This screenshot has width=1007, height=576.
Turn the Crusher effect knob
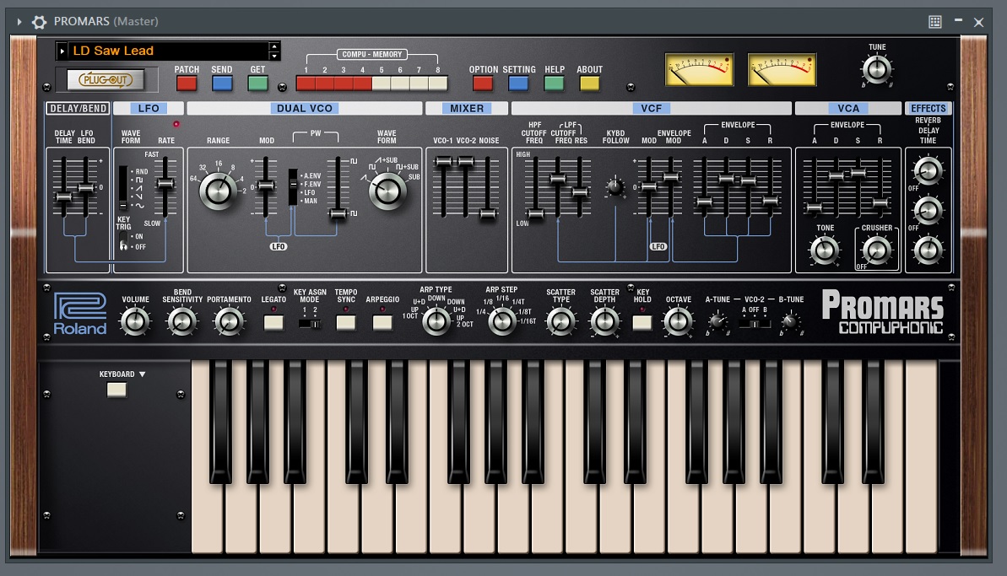877,250
